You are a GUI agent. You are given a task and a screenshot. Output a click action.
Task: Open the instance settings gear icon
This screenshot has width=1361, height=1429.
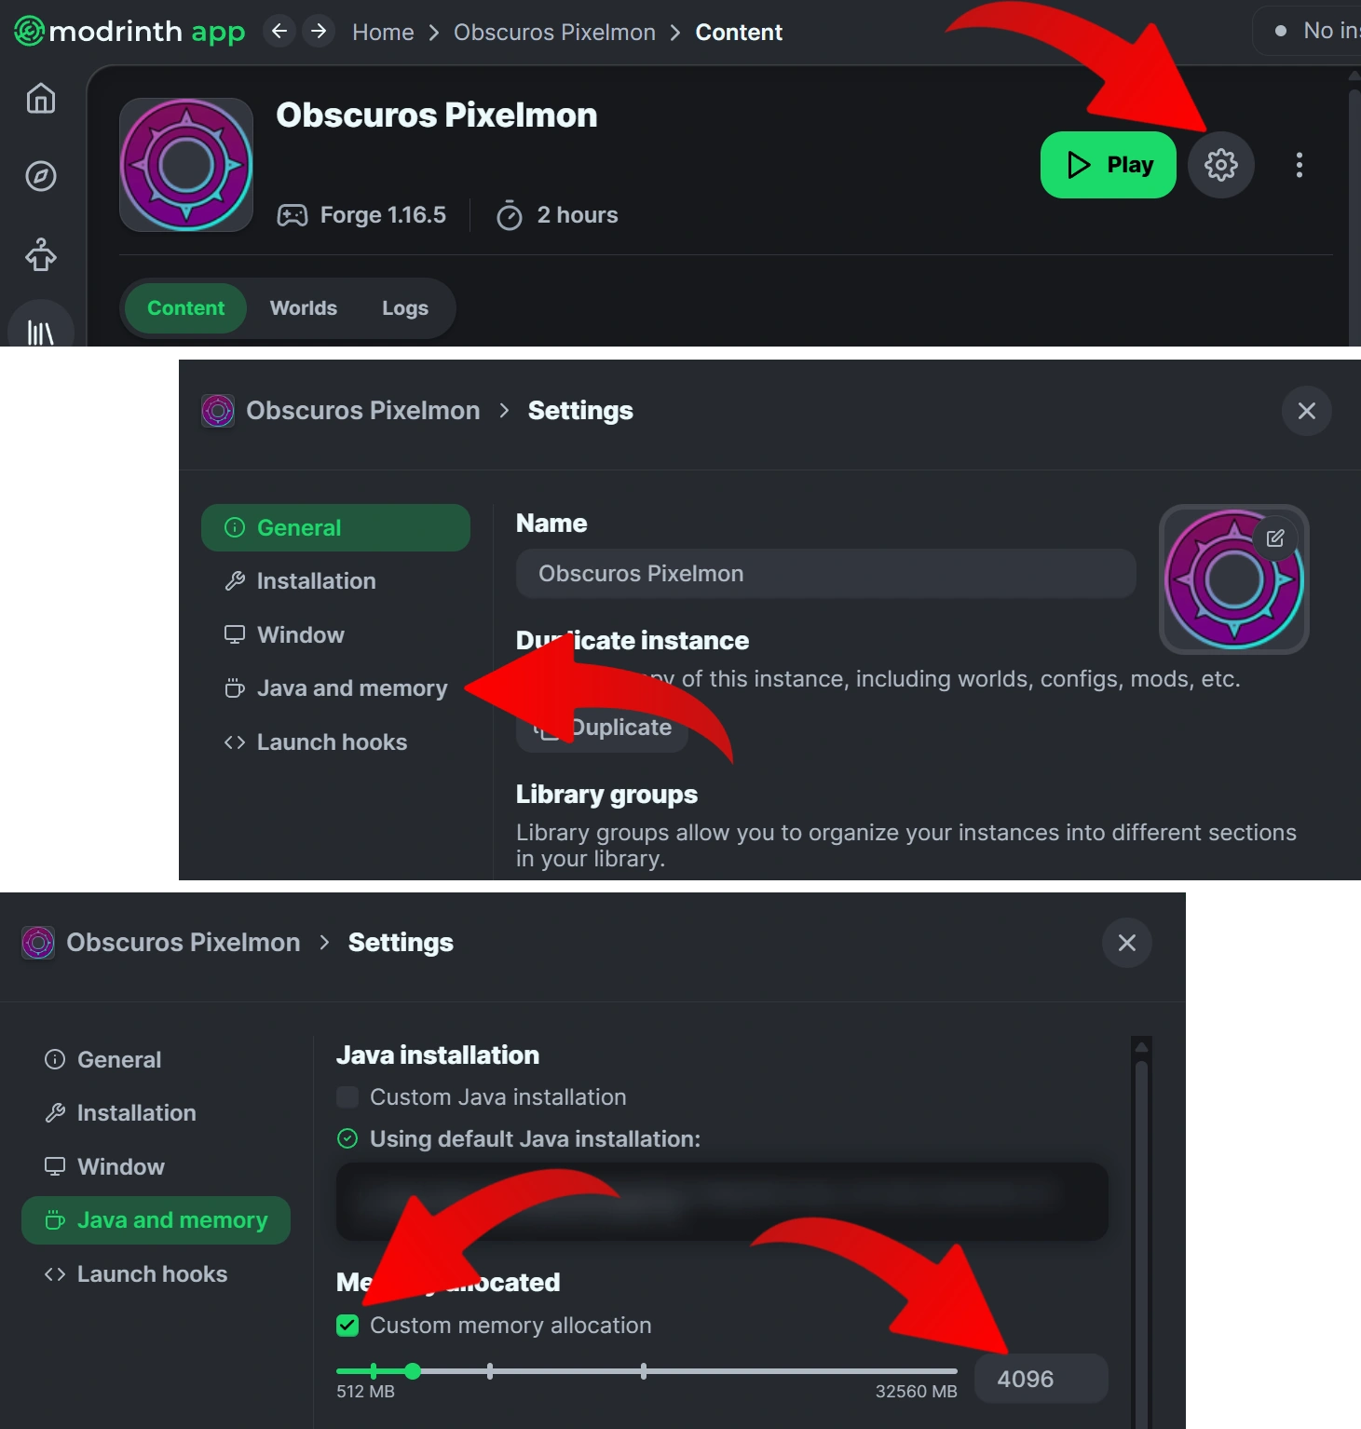1220,165
